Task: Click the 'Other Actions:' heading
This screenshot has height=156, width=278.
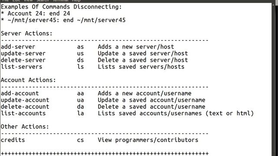Action: tap(25, 127)
